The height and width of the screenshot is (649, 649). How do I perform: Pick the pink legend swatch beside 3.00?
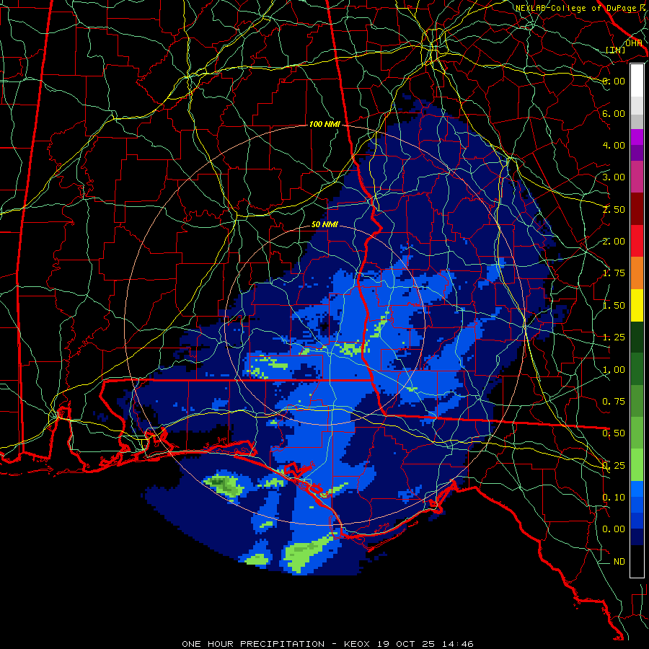click(637, 177)
